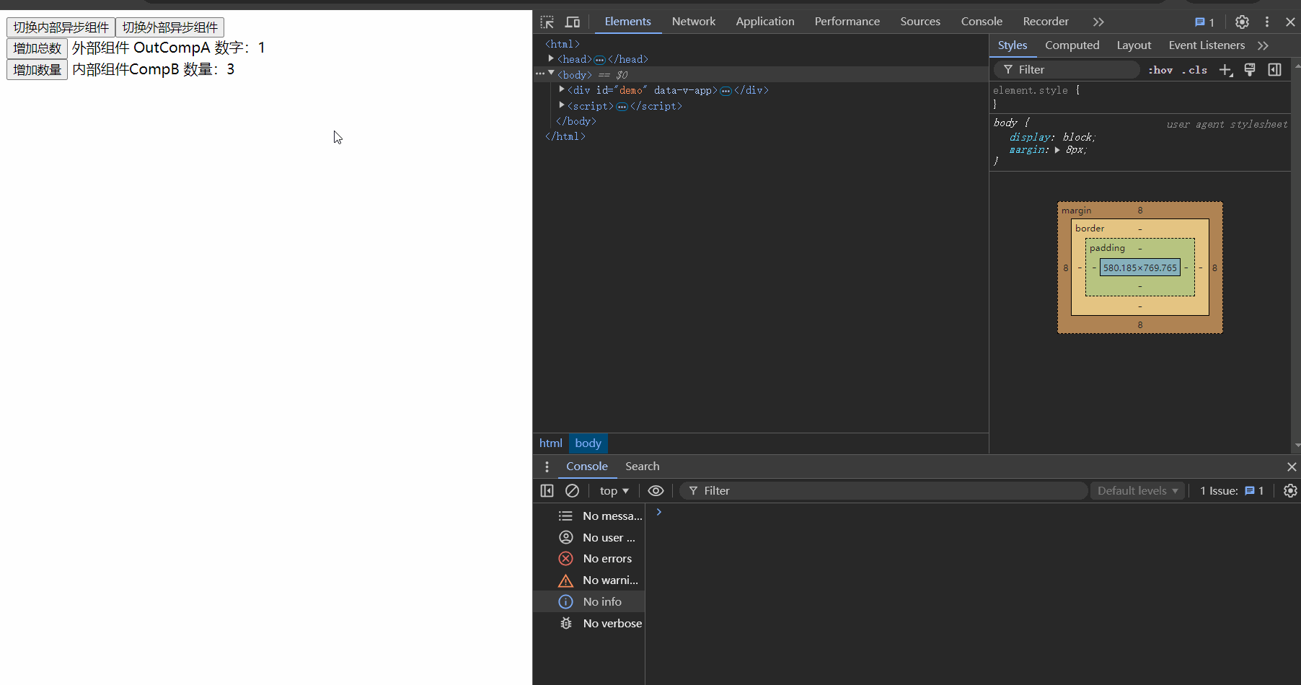Toggle the :hov element state panel
Image resolution: width=1301 pixels, height=685 pixels.
coord(1160,70)
